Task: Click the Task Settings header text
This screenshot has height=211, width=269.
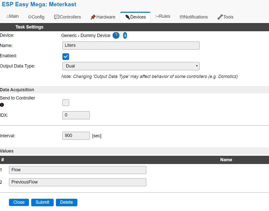Action: click(29, 27)
